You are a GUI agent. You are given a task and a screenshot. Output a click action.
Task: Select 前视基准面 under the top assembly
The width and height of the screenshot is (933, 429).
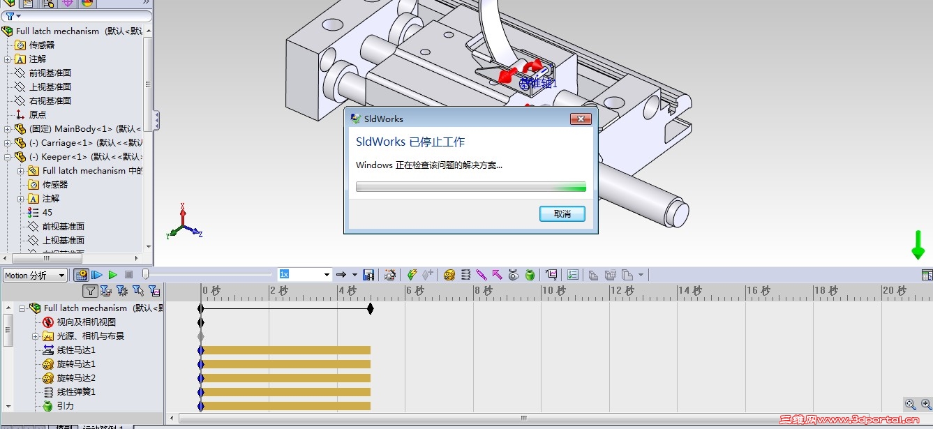(x=50, y=73)
